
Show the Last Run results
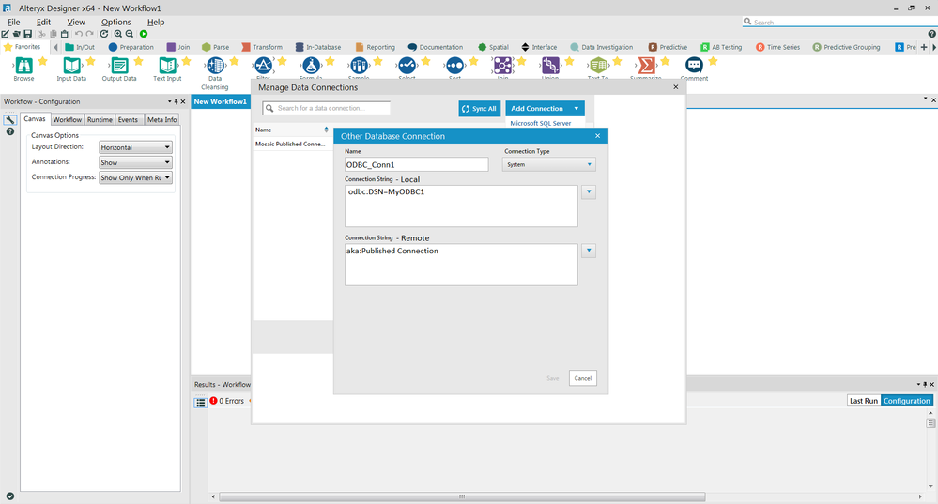coord(864,401)
